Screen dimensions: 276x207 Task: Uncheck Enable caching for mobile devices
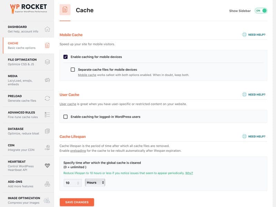point(66,57)
